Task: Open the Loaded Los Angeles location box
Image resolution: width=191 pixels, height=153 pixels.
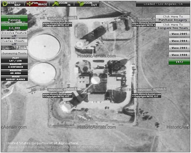Action: 163,4
